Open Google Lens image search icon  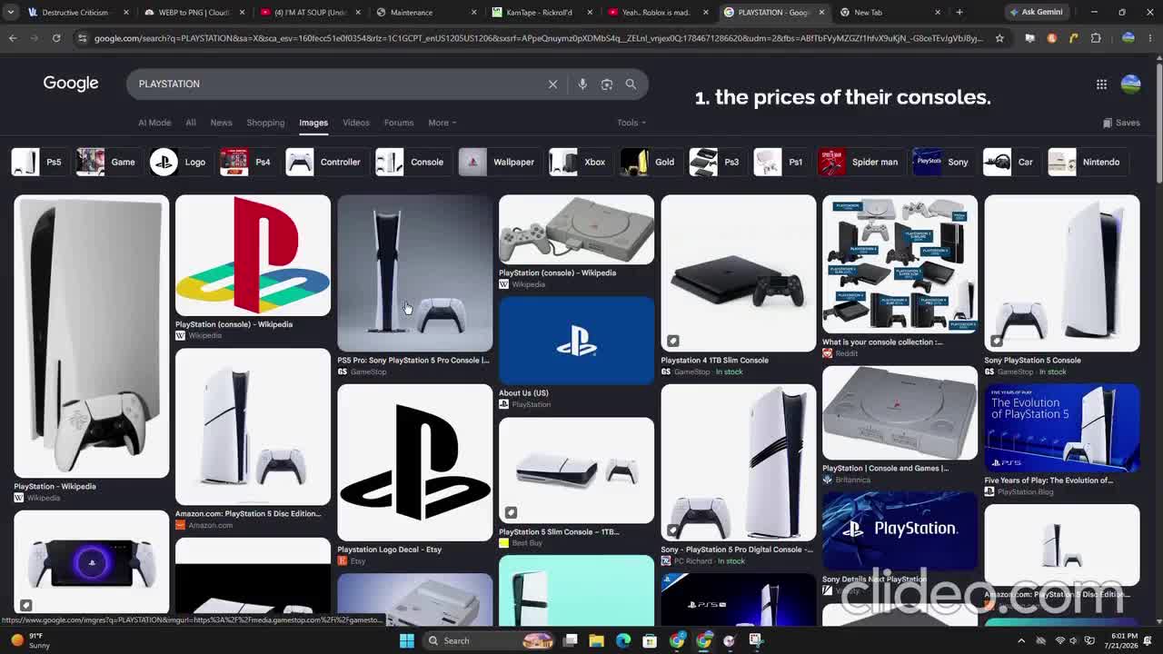[607, 84]
